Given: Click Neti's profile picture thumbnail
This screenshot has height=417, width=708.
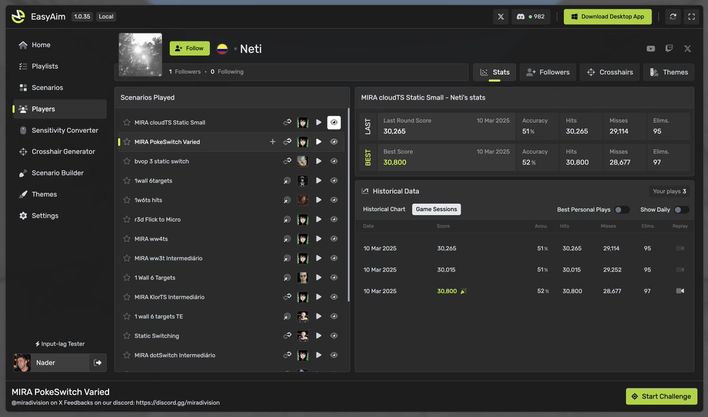Looking at the screenshot, I should click(x=140, y=55).
